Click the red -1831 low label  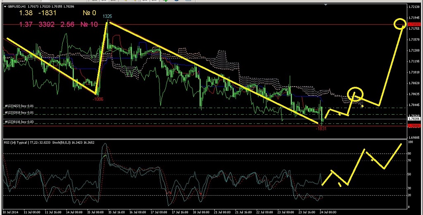[x=321, y=129]
